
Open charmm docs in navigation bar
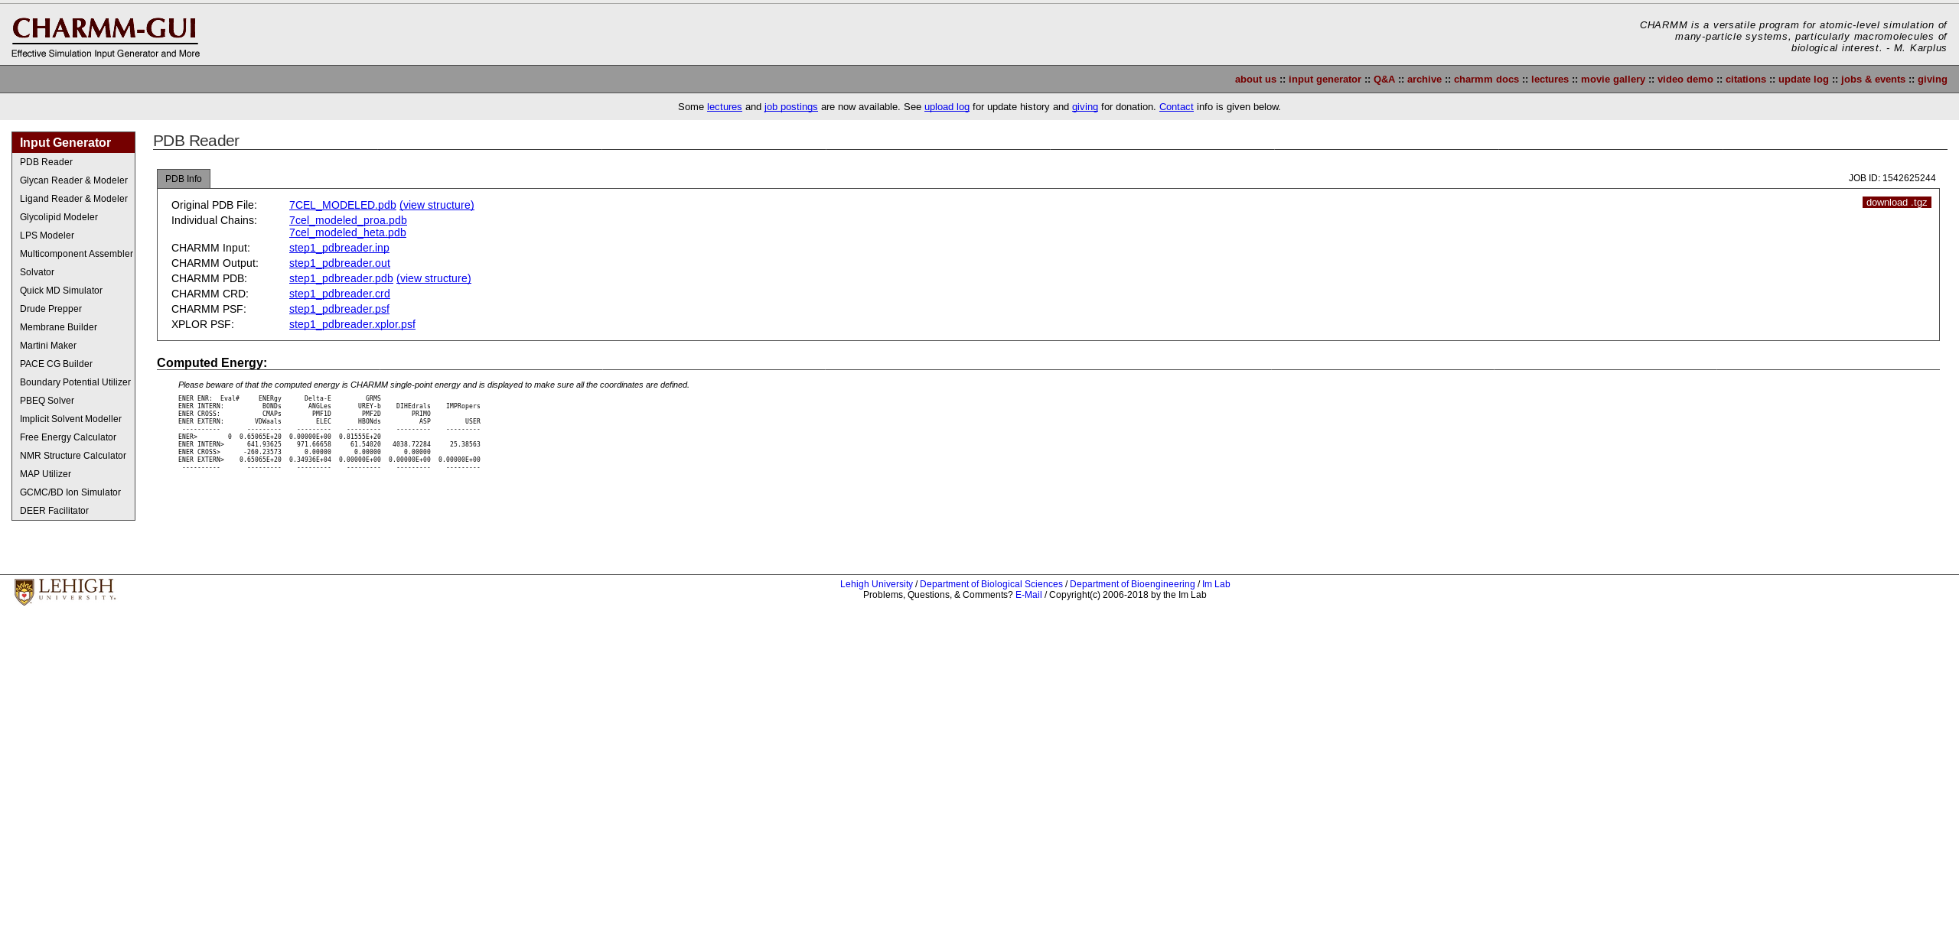coord(1486,80)
